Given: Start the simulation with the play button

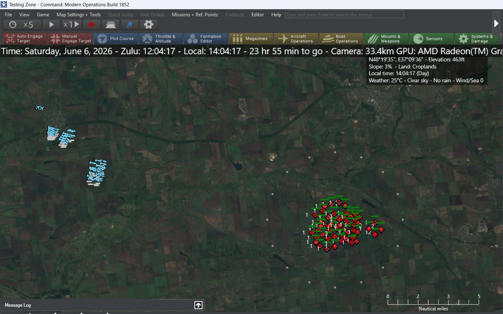Looking at the screenshot, I should pos(51,25).
